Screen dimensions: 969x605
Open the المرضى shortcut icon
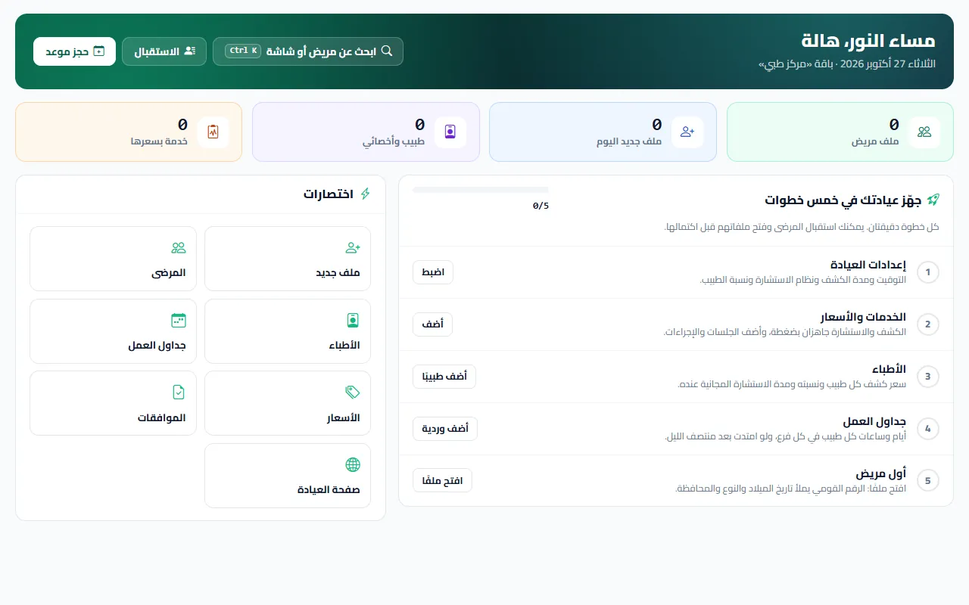click(179, 247)
